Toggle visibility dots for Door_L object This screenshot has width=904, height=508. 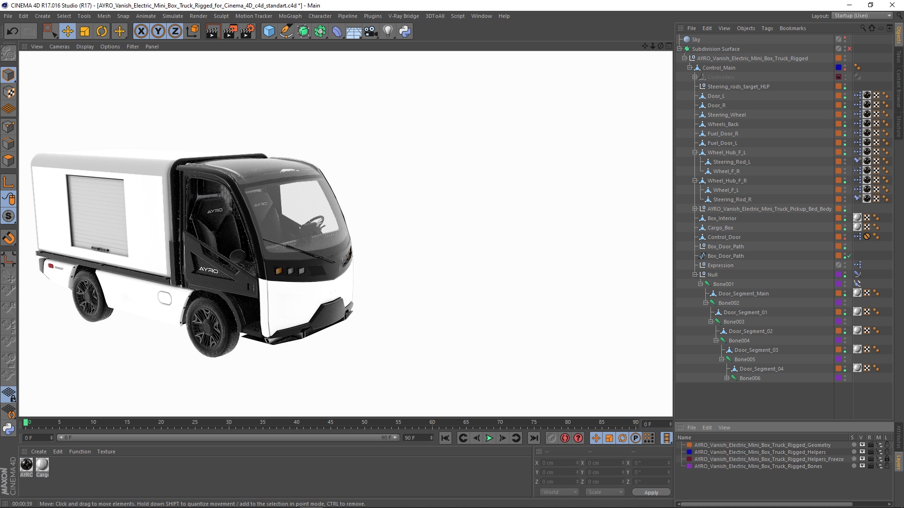pos(845,96)
